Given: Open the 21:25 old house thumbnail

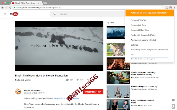Looking at the screenshot, I should point(118,78).
